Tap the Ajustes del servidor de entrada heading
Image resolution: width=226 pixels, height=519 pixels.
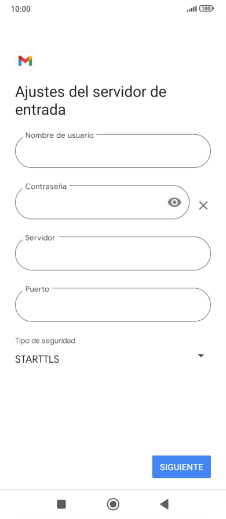(91, 101)
